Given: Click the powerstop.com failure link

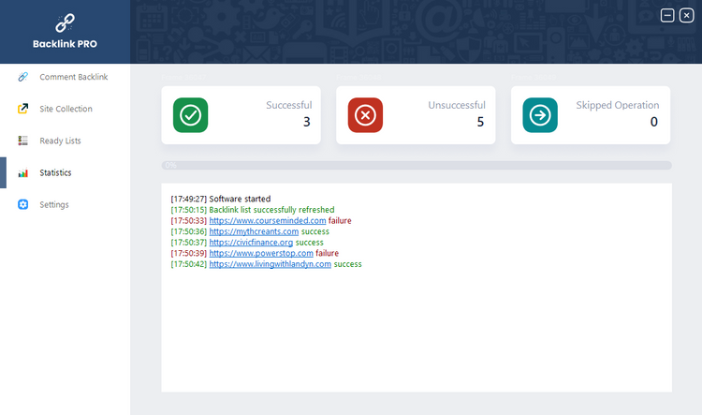Looking at the screenshot, I should click(x=261, y=253).
